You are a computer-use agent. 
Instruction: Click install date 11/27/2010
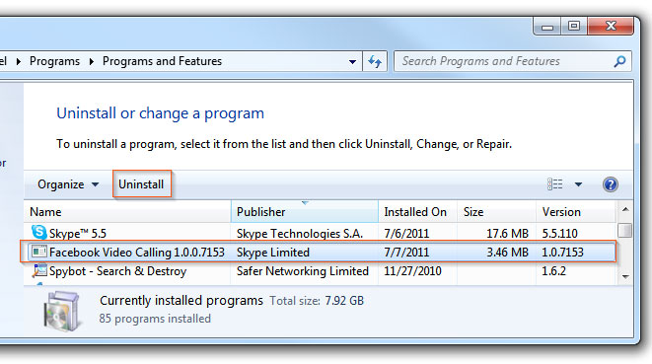tap(412, 271)
